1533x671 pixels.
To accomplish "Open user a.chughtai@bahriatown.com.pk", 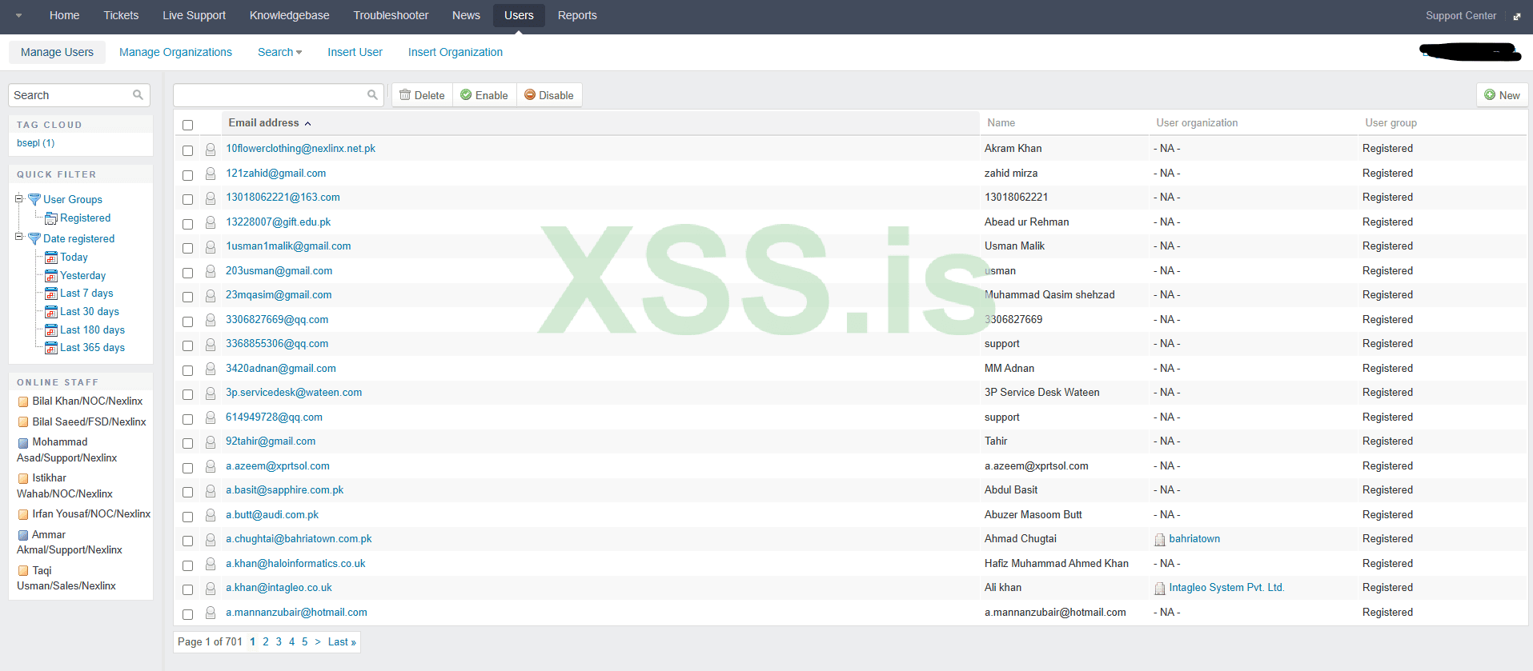I will coord(299,539).
